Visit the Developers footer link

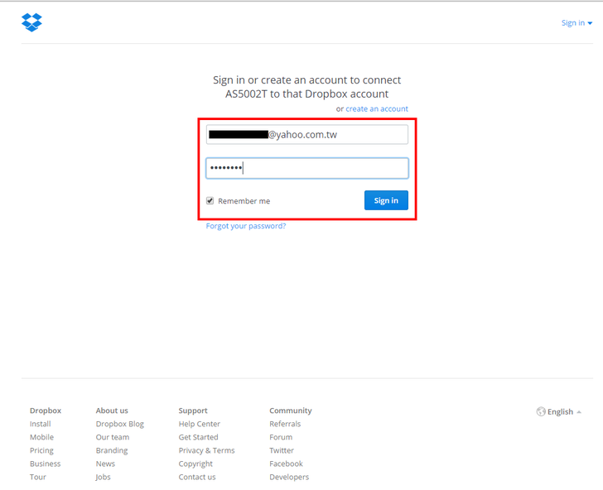289,477
